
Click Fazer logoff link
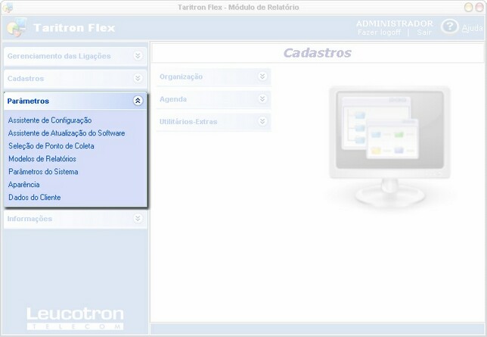[x=379, y=33]
